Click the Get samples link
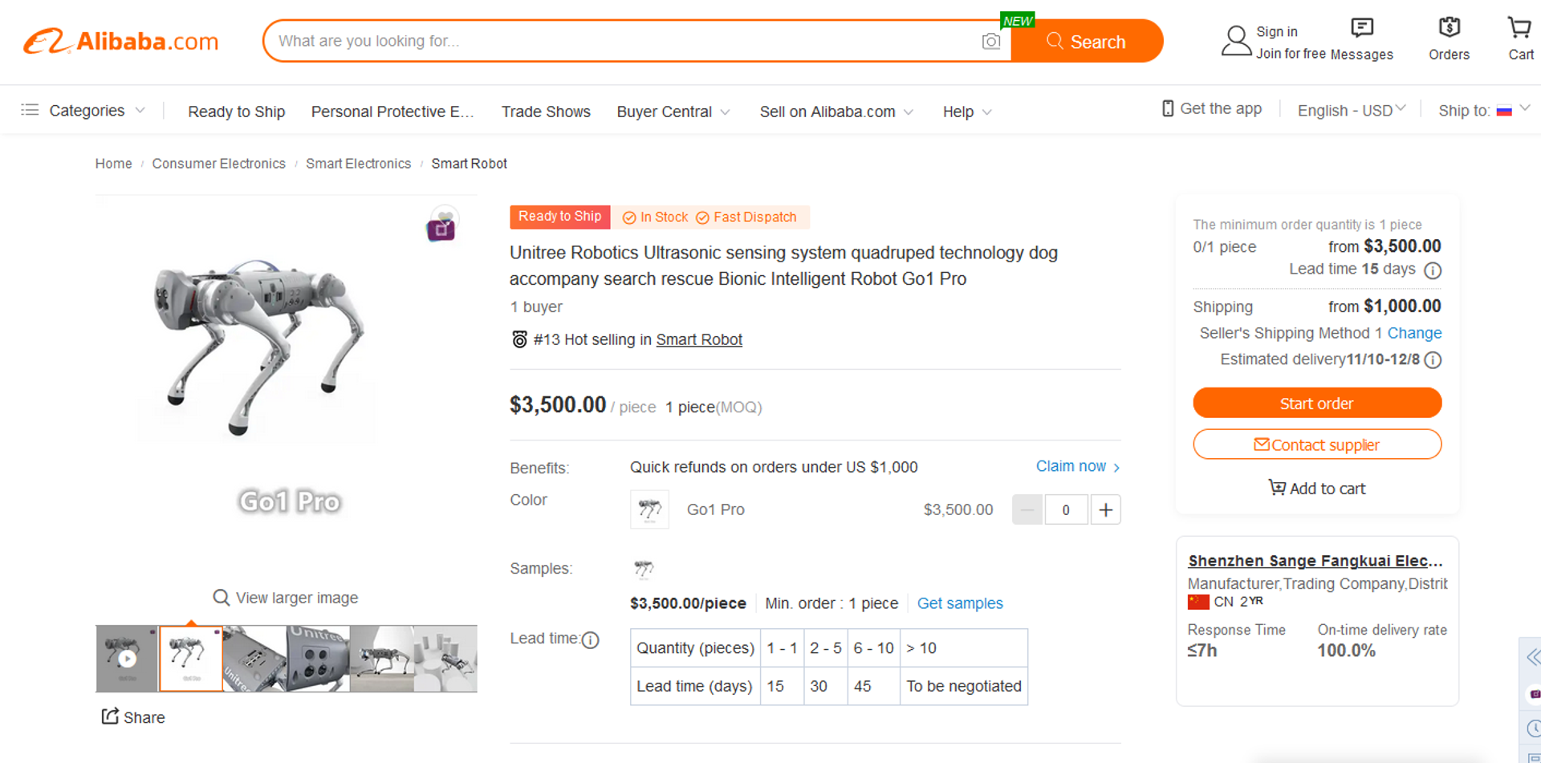Image resolution: width=1541 pixels, height=763 pixels. (x=960, y=603)
